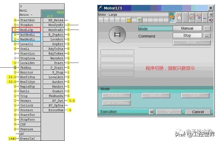
Task: Select the RdyToSta output pin
Action: (54, 49)
